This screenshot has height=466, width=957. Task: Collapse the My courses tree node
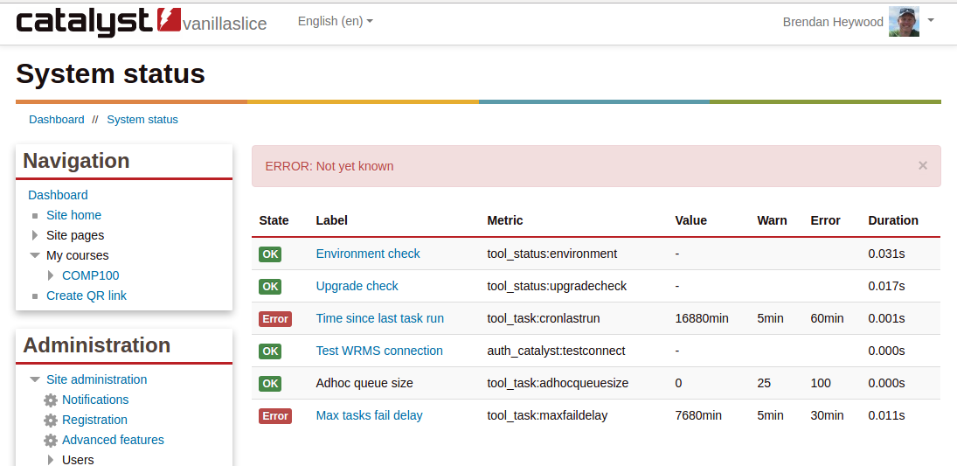(36, 255)
